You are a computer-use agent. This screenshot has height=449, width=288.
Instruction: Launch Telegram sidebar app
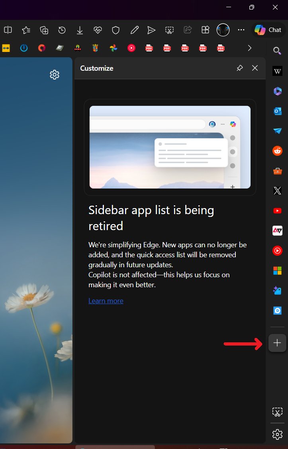[277, 131]
